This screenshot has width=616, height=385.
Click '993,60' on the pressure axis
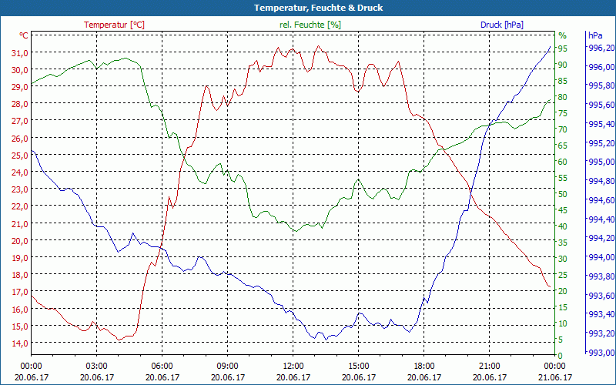[601, 296]
